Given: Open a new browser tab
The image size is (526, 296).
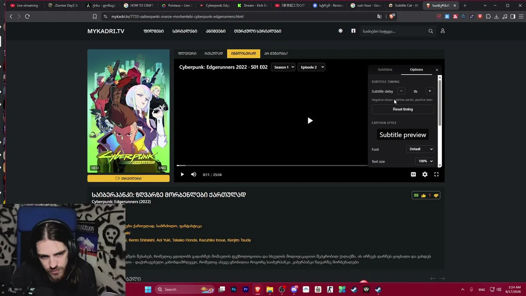Looking at the screenshot, I should tap(465, 5).
